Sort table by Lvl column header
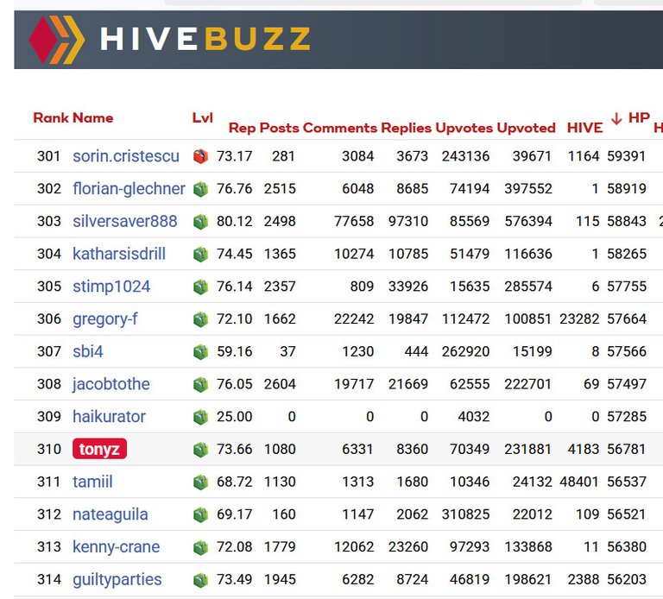 (203, 118)
